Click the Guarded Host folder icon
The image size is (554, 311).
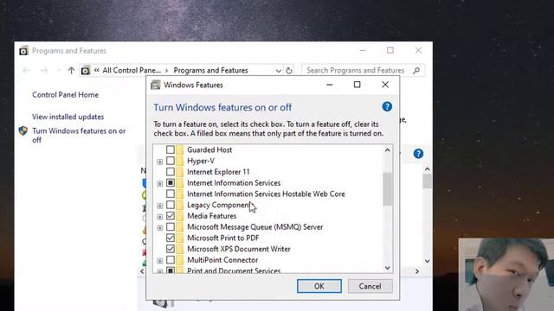(180, 149)
